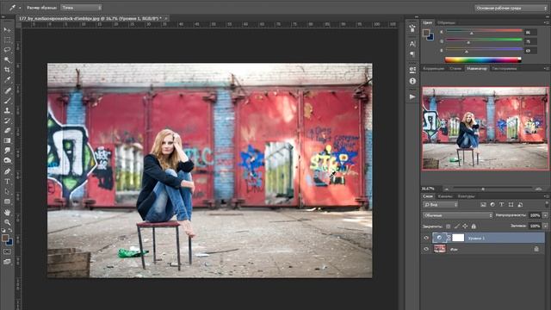Open the sample size Точка dropdown

coord(81,8)
